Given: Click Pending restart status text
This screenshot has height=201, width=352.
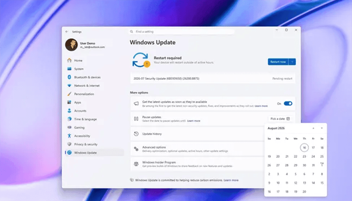Looking at the screenshot, I should pyautogui.click(x=282, y=78).
